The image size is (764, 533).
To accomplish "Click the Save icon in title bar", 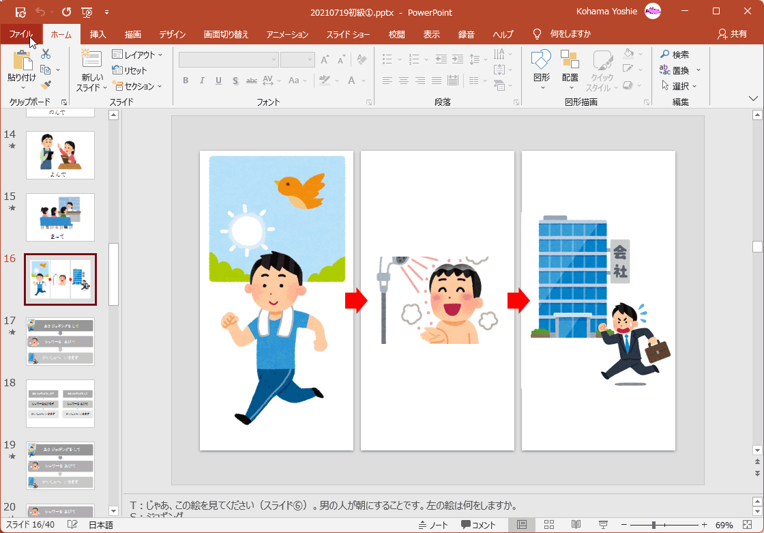I will (20, 12).
